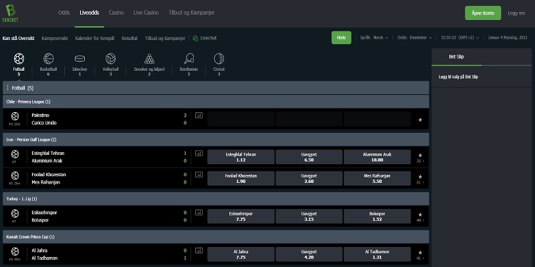Bet on Uavgjort at 3.15
Image resolution: width=535 pixels, height=267 pixels.
point(309,216)
